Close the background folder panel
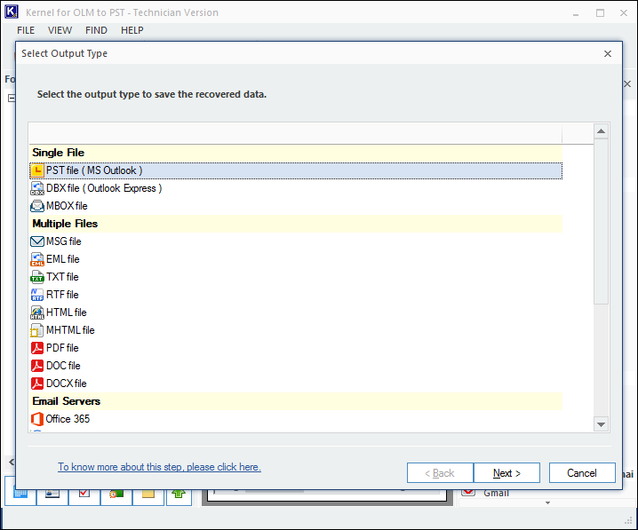Image resolution: width=638 pixels, height=530 pixels. pyautogui.click(x=628, y=84)
